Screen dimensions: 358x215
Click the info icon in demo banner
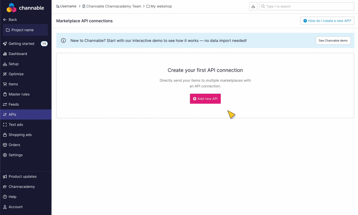click(x=63, y=40)
